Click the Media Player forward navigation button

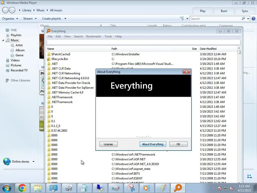click(12, 10)
